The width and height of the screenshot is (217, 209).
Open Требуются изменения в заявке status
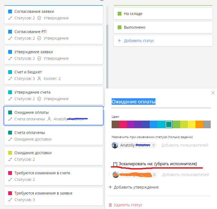[54, 196]
